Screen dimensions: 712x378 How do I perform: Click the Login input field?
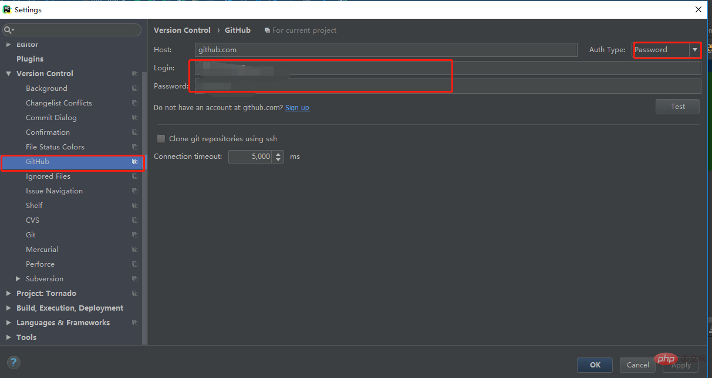(448, 68)
